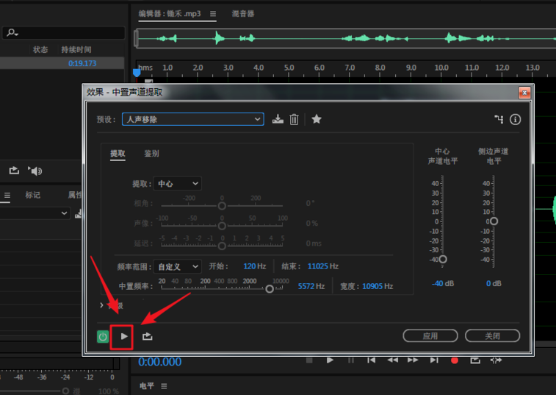
Task: Click the transport stop button
Action: coord(309,360)
